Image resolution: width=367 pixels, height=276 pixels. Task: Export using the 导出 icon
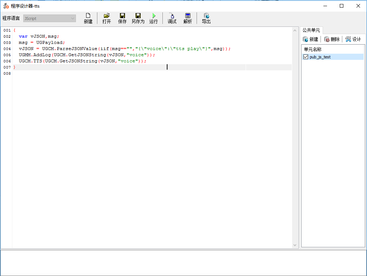click(206, 18)
